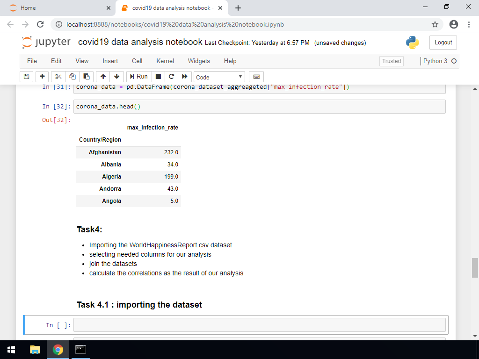
Task: Go forward in browser history
Action: pos(25,24)
